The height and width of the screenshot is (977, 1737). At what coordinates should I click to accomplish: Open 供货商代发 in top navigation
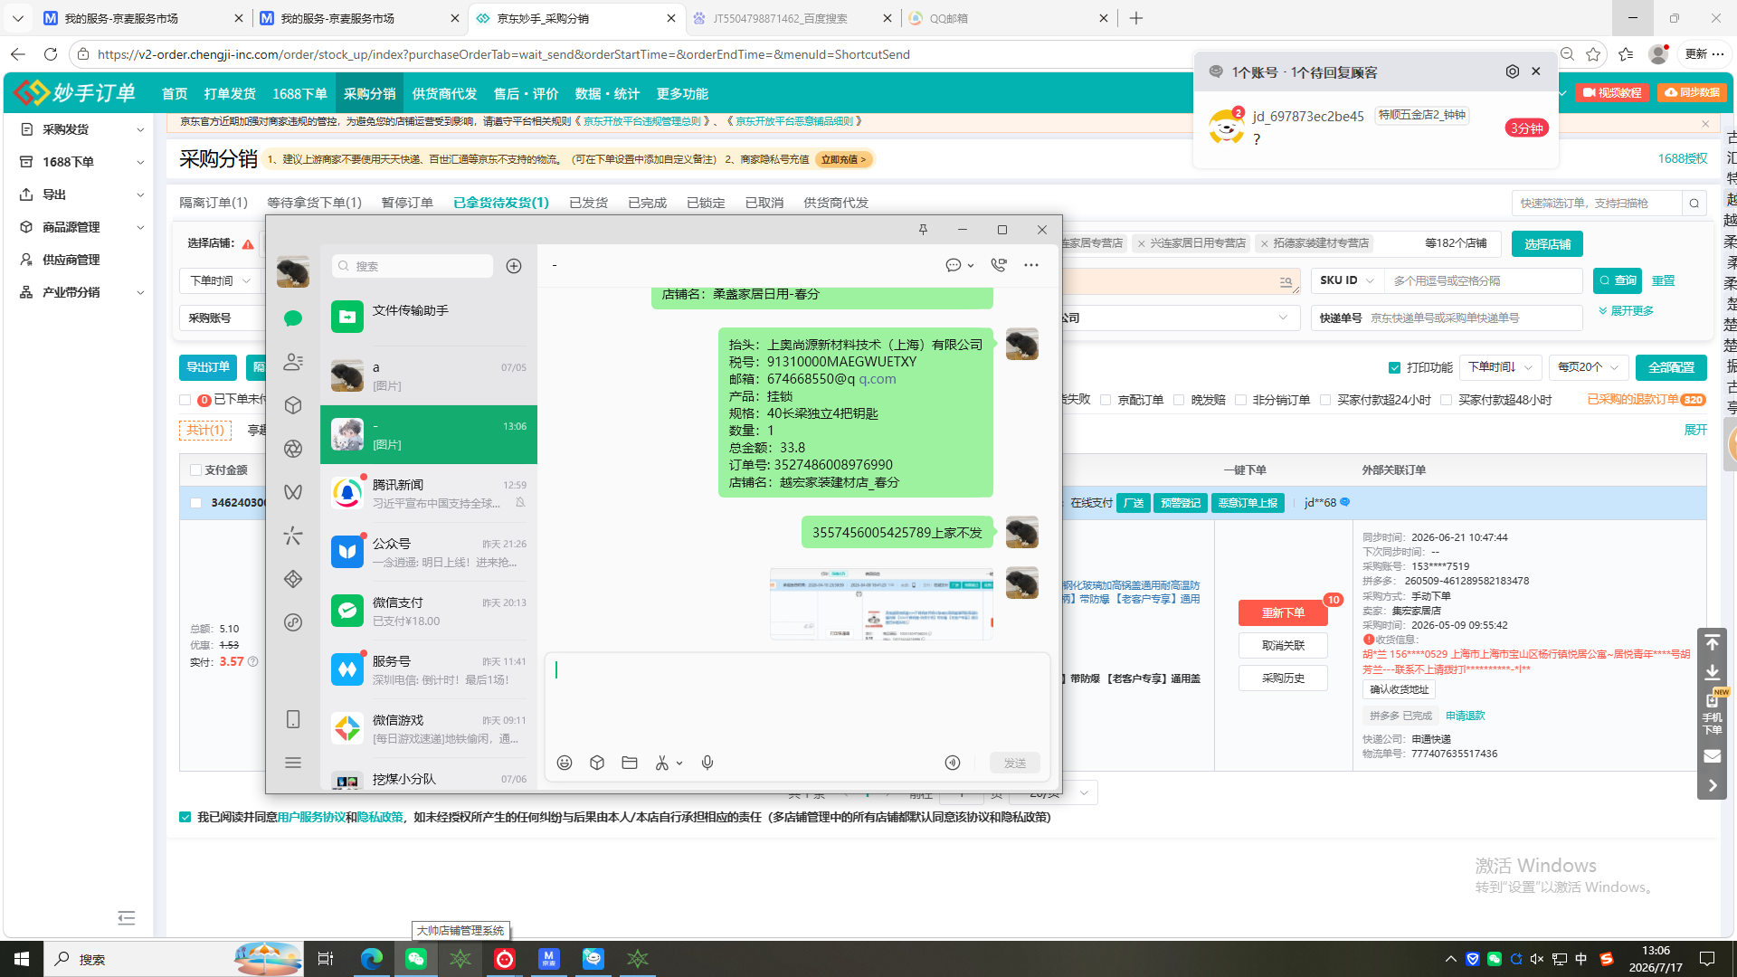tap(444, 94)
